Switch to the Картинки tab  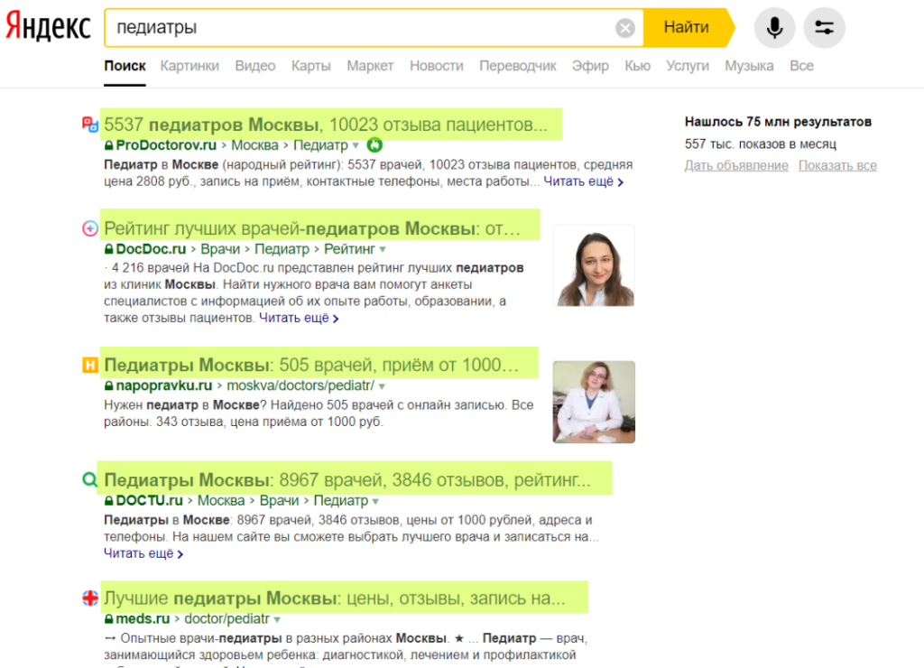pyautogui.click(x=189, y=66)
